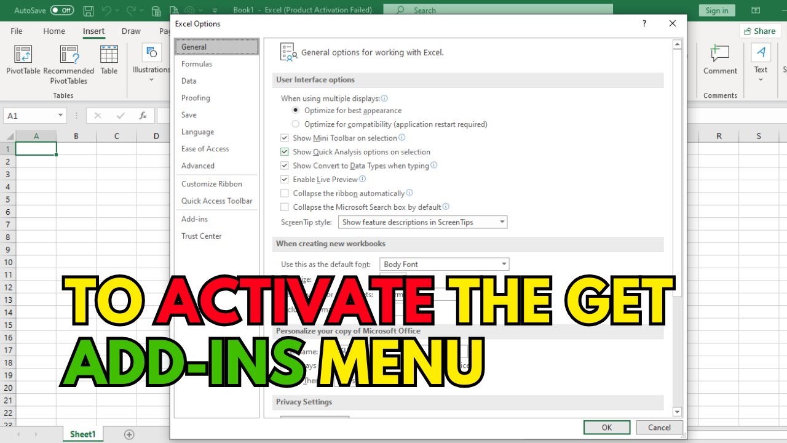Select the Sheet1 tab
The height and width of the screenshot is (443, 787).
tap(83, 434)
